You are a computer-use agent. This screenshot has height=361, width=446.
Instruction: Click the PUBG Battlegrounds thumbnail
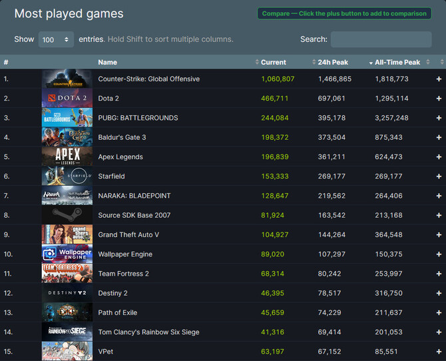pos(67,118)
